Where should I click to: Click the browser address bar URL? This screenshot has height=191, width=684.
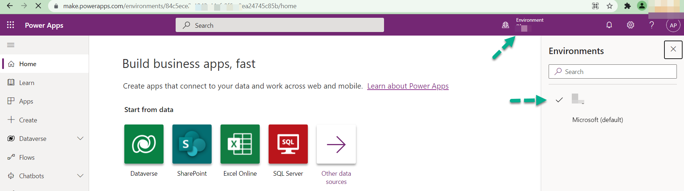[180, 6]
